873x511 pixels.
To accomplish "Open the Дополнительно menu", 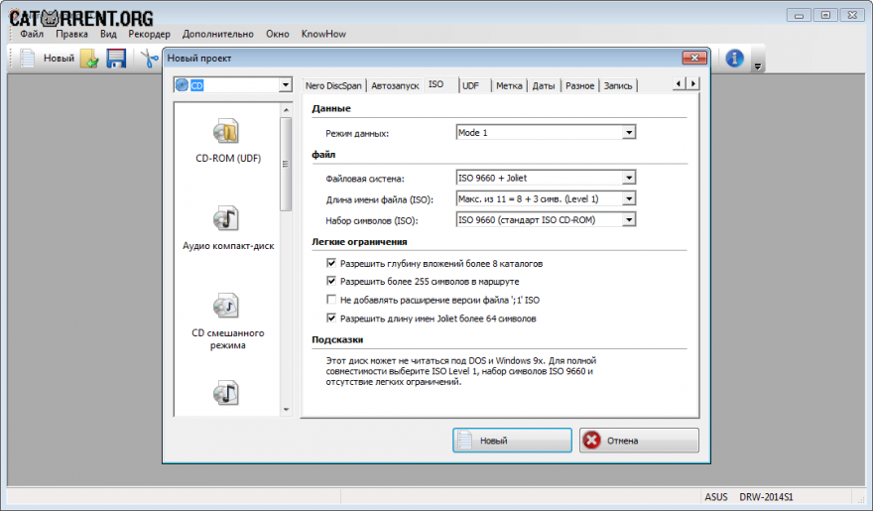I will 217,34.
